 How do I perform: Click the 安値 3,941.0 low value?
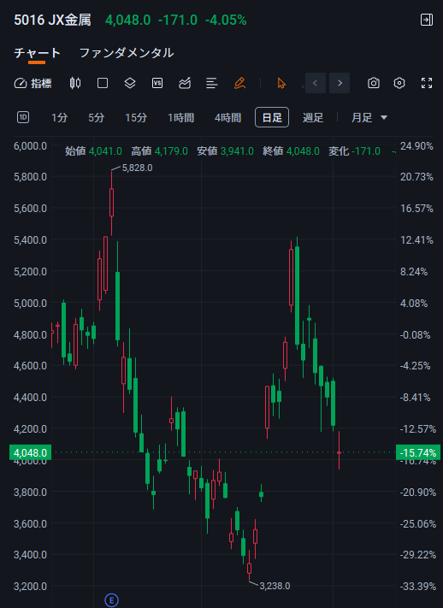pyautogui.click(x=226, y=151)
